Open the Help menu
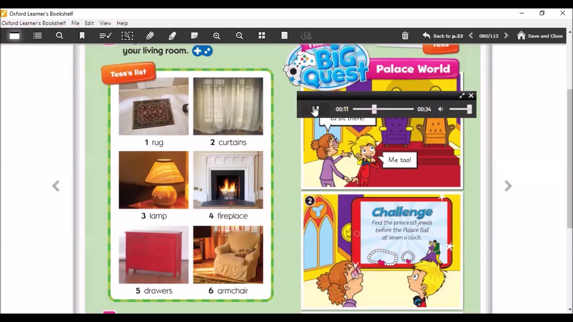This screenshot has height=322, width=573. (x=122, y=23)
